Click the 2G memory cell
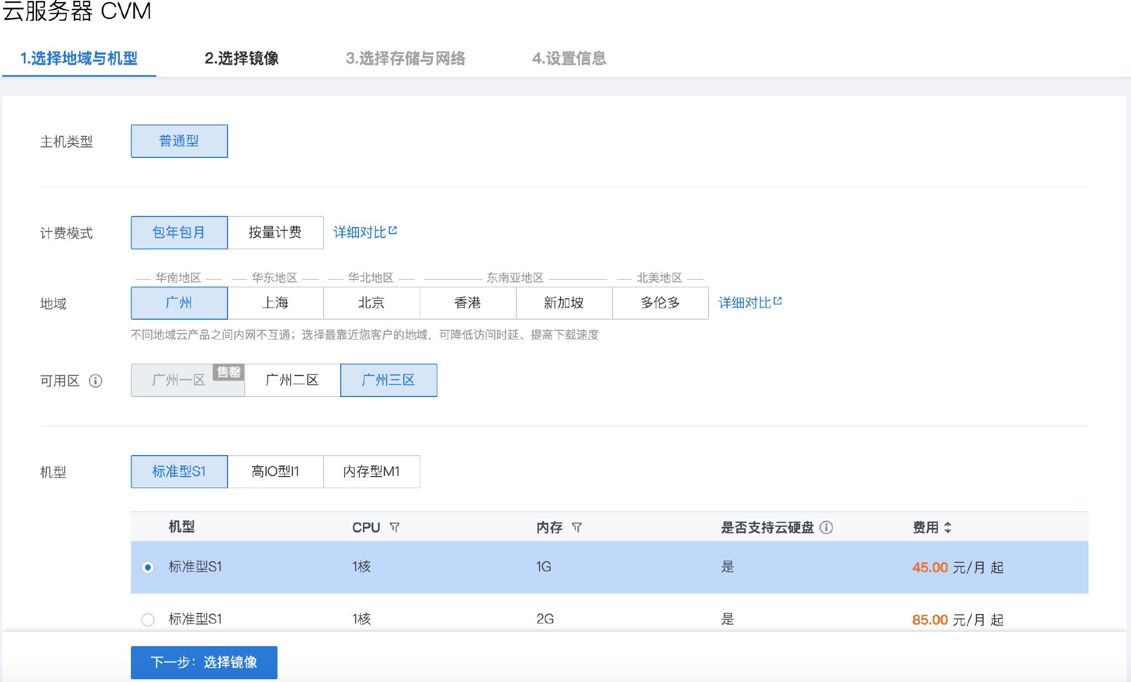 pyautogui.click(x=545, y=620)
